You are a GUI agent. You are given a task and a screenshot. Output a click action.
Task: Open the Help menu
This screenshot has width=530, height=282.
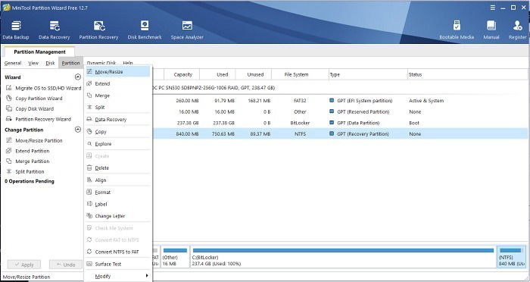coord(128,63)
